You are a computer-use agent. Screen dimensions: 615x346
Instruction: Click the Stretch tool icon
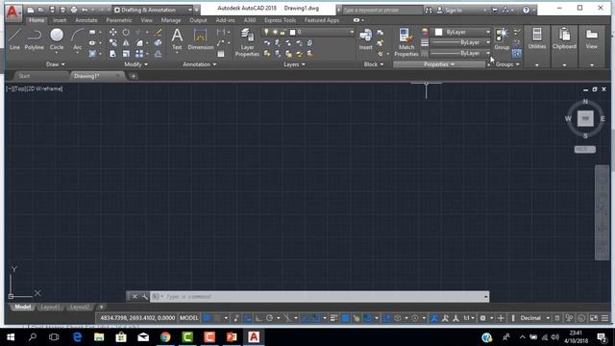click(x=113, y=54)
